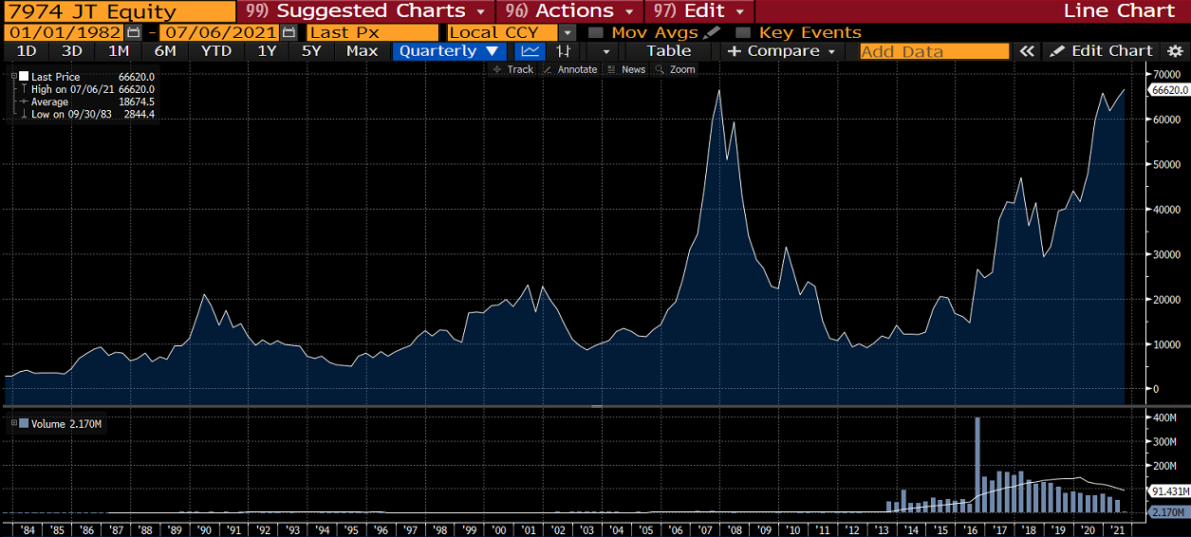Open the Local CCY currency dropdown
1191x537 pixels.
click(568, 32)
